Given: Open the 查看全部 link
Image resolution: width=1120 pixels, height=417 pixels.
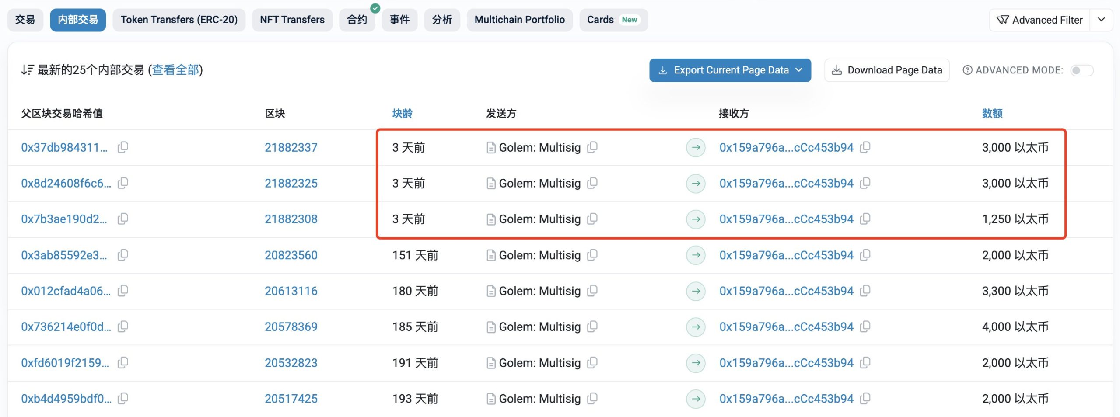Looking at the screenshot, I should tap(175, 70).
